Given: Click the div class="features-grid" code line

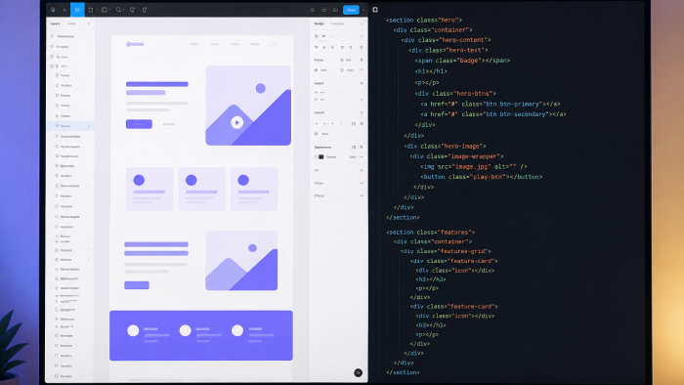Looking at the screenshot, I should coord(446,251).
